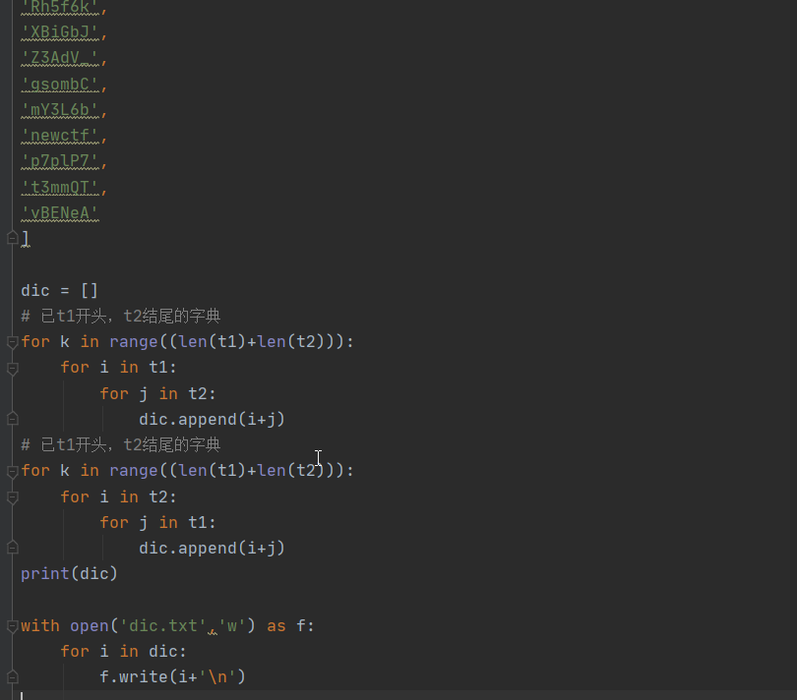Click the closing bracket ] of the list
This screenshot has width=797, height=700.
tap(25, 238)
